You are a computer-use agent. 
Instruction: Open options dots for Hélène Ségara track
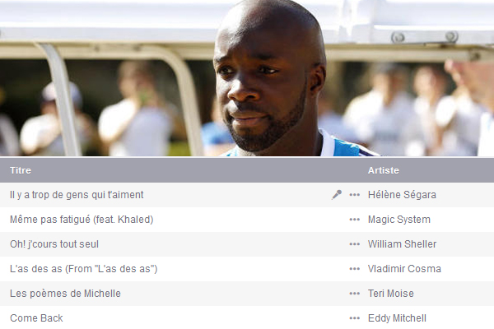coord(354,195)
